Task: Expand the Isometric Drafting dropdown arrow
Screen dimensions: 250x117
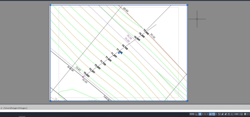Action: [208, 114]
